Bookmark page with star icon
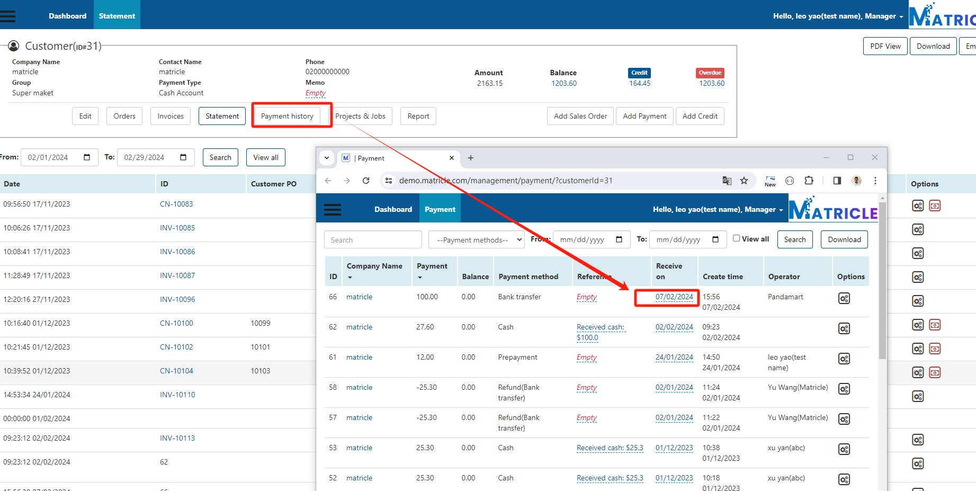This screenshot has width=976, height=491. tap(744, 181)
